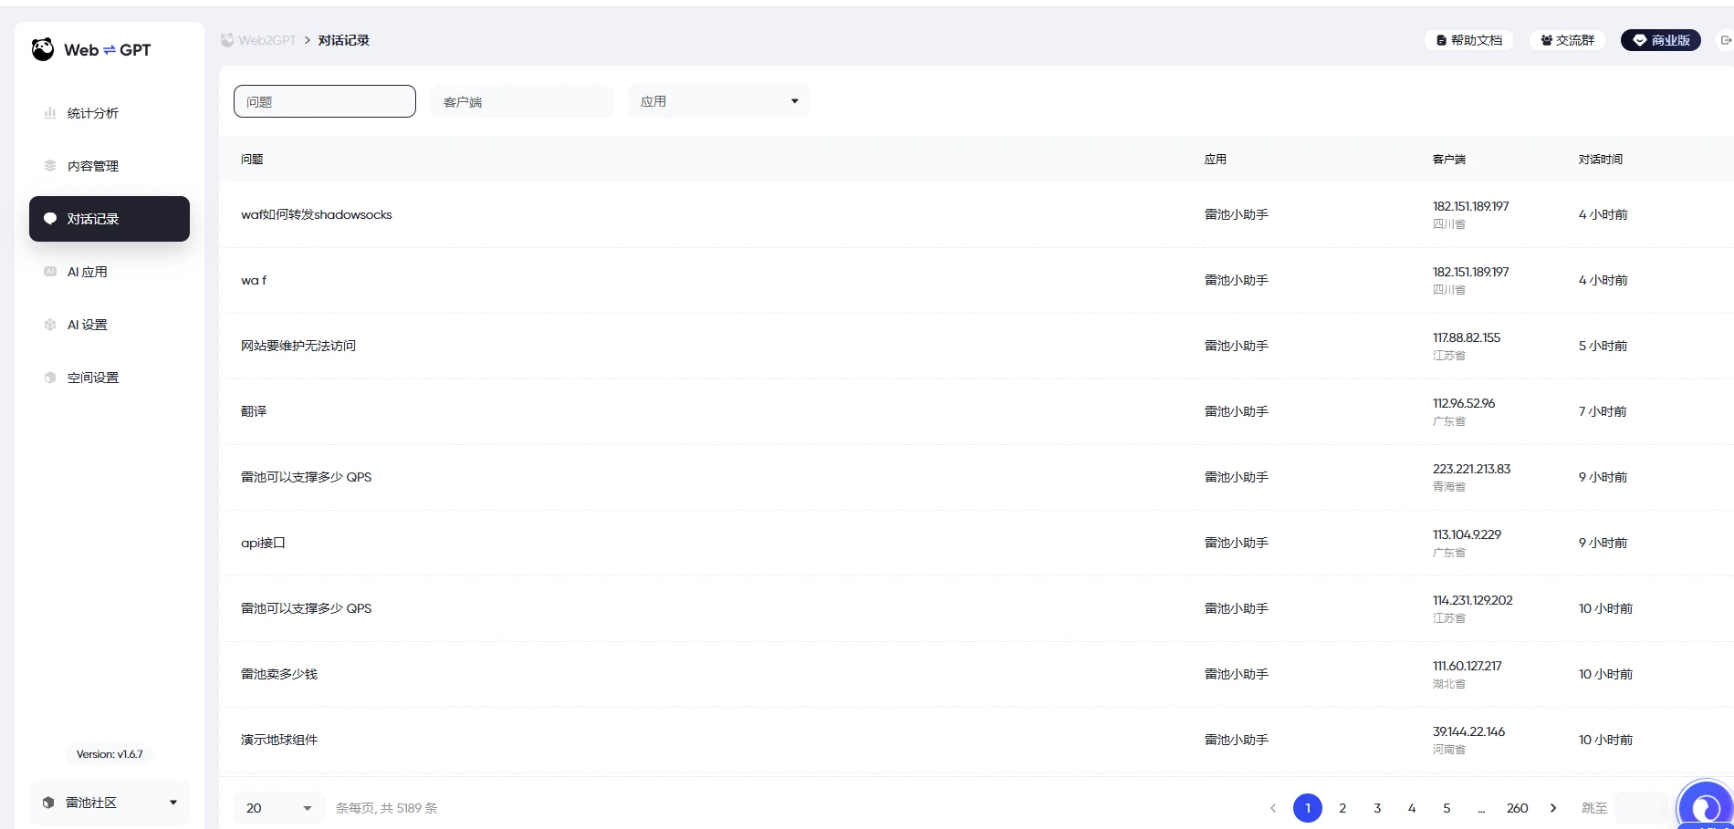The image size is (1734, 829).
Task: Click IP address 112.96.52.96
Action: [1464, 403]
